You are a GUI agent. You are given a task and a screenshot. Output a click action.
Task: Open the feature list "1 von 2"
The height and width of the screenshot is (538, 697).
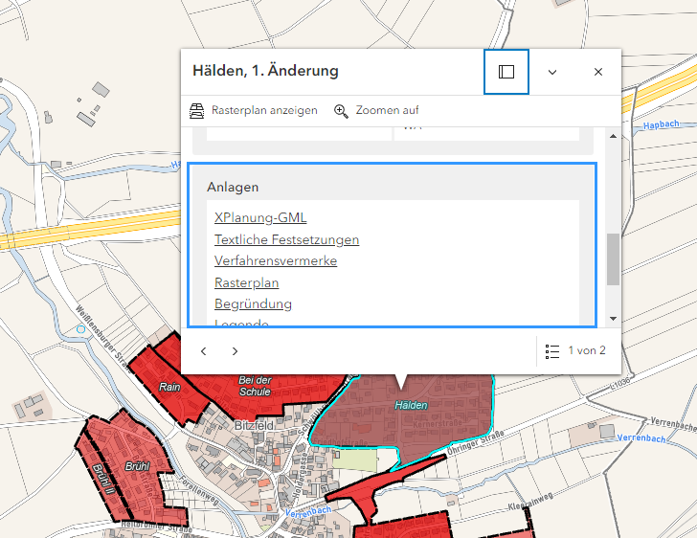coord(575,351)
